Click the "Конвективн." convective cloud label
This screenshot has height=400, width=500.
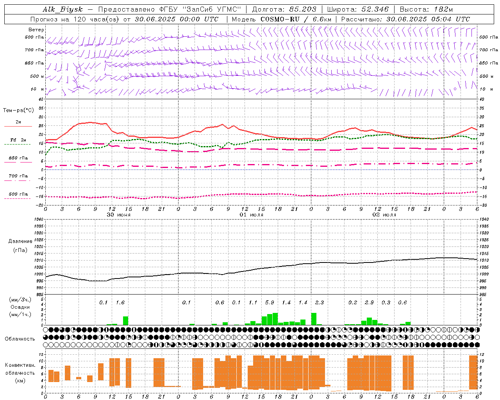pyautogui.click(x=20, y=365)
